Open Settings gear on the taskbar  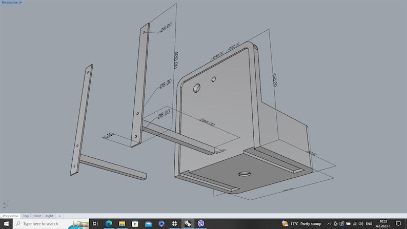coord(174,223)
